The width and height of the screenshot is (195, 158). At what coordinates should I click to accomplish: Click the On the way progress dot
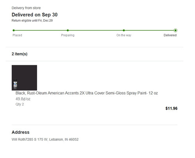[x=124, y=31]
